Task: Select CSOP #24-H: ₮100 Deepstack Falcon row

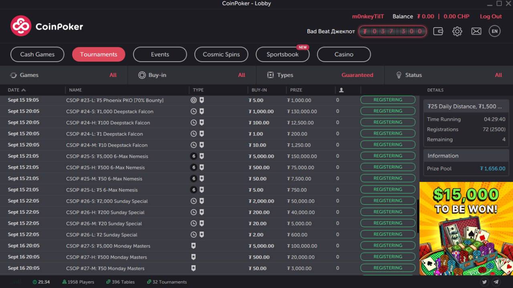Action: [x=208, y=123]
